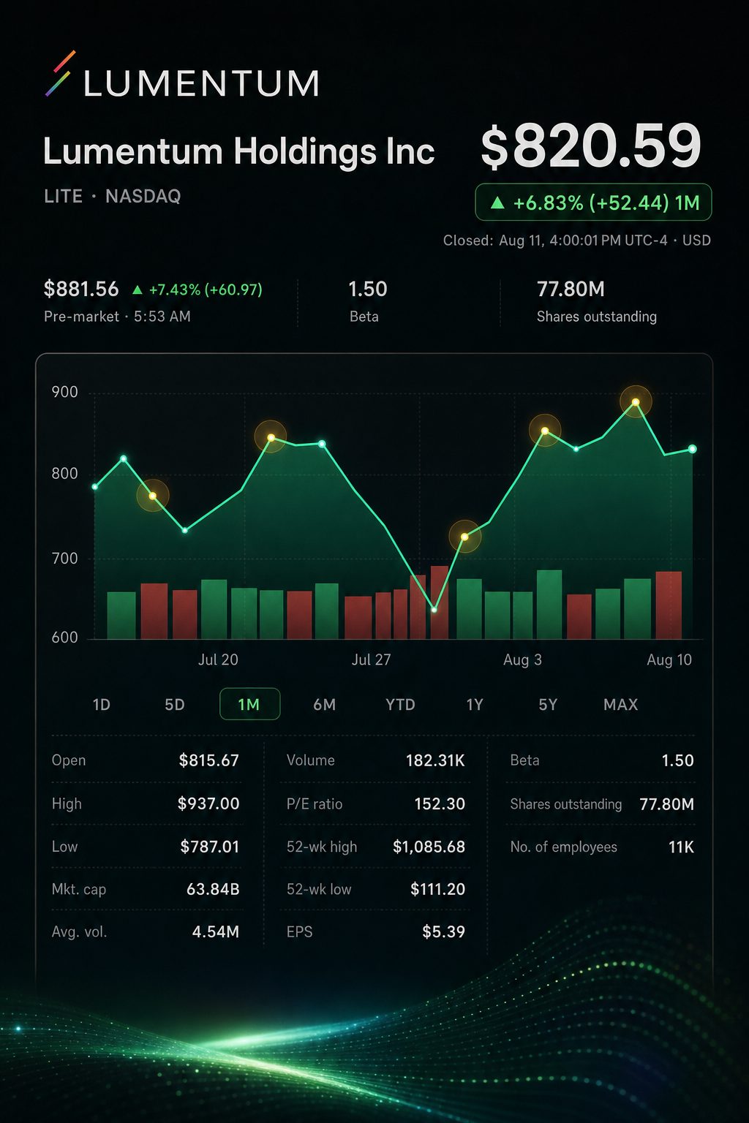749x1123 pixels.
Task: Select the 1D time range tab
Action: [x=102, y=705]
